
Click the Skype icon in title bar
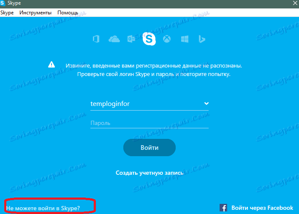point(3,3)
